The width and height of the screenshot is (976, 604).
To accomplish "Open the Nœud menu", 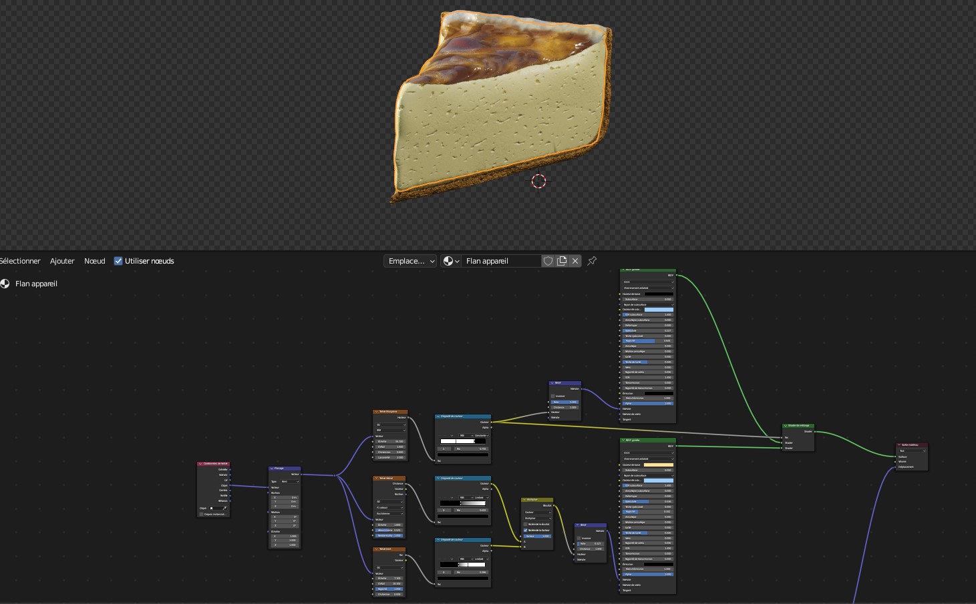I will click(95, 261).
